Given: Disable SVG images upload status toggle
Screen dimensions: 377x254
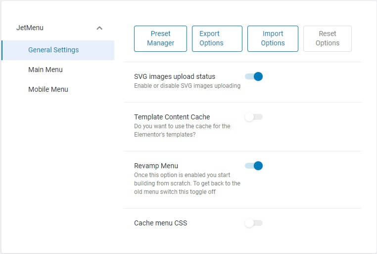Looking at the screenshot, I should click(x=254, y=76).
